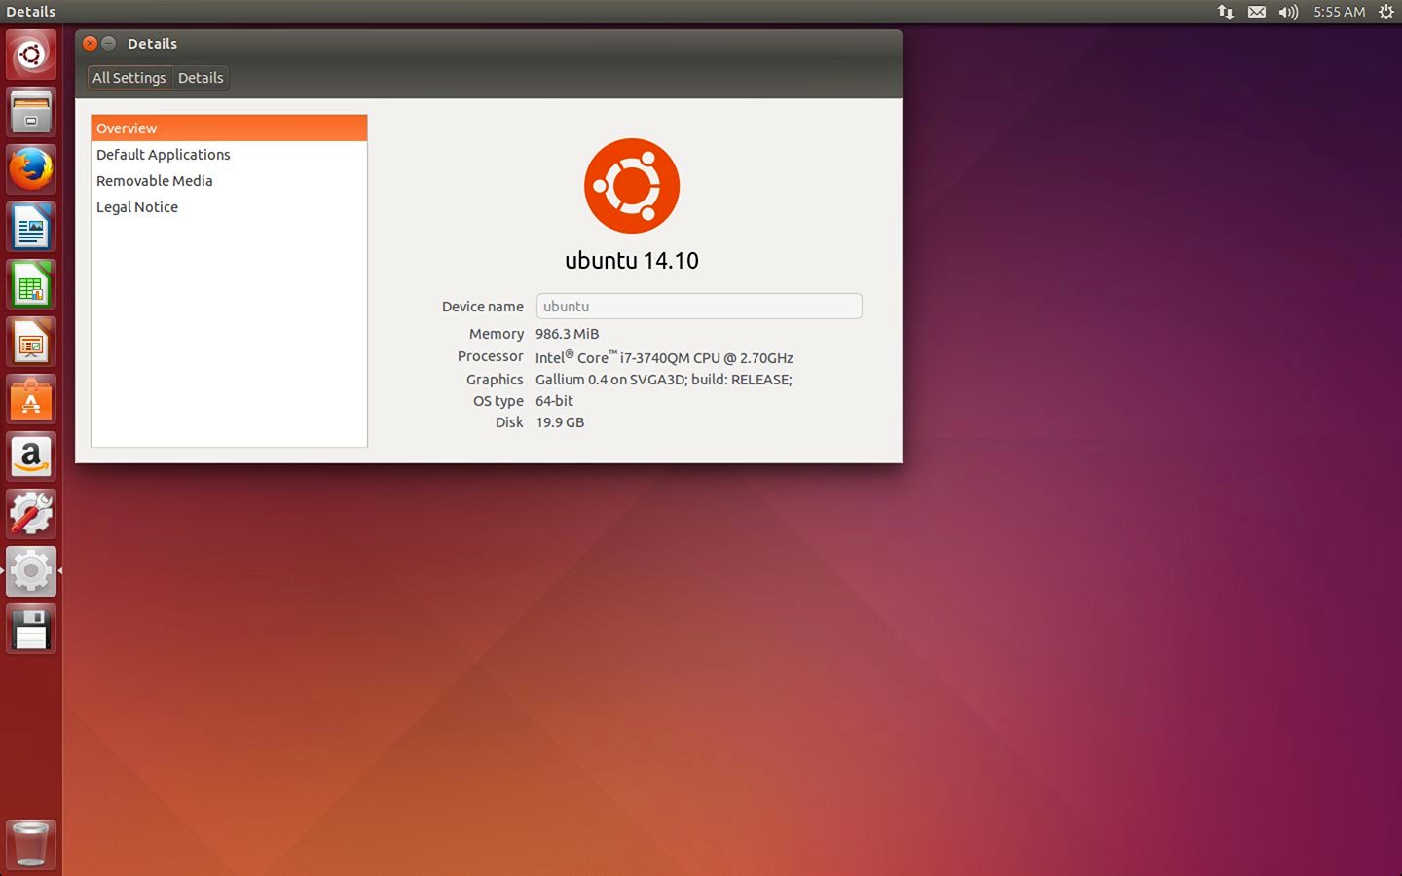Select Overview in the sidebar
Image resolution: width=1402 pixels, height=876 pixels.
[229, 128]
